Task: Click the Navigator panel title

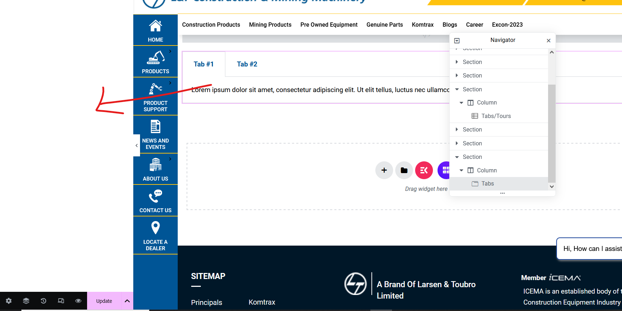Action: [503, 40]
